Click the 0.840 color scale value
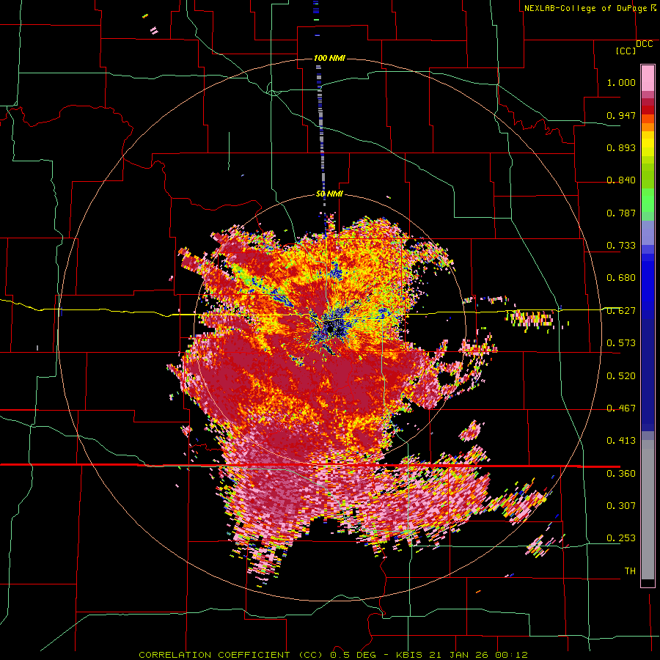The height and width of the screenshot is (660, 660). (621, 180)
